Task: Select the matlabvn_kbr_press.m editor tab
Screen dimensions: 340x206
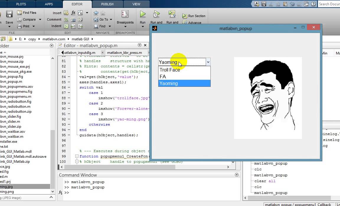Action: point(125,52)
